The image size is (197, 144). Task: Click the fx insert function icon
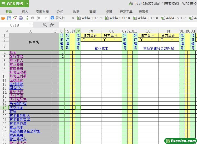point(52,25)
